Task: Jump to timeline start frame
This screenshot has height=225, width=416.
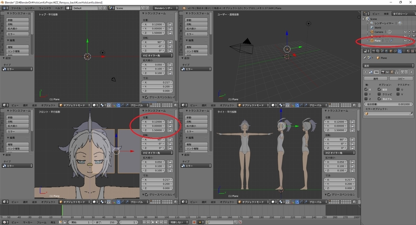Action: 144,222
